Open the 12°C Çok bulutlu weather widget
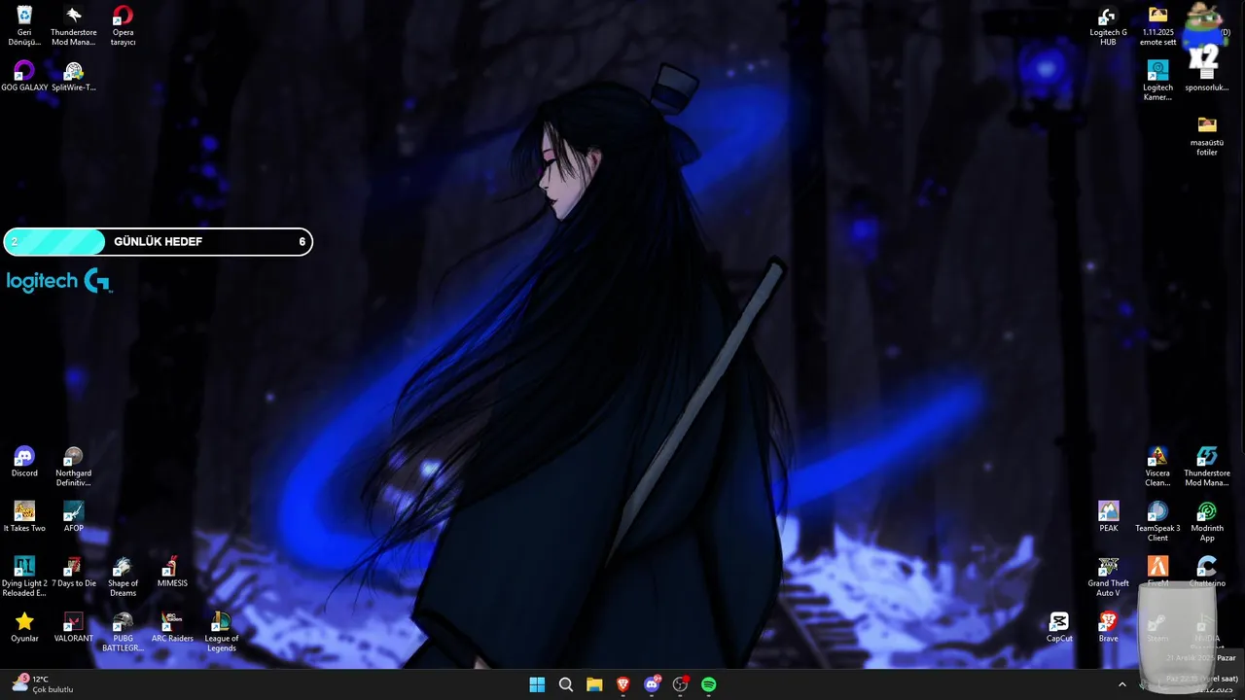 (x=44, y=684)
